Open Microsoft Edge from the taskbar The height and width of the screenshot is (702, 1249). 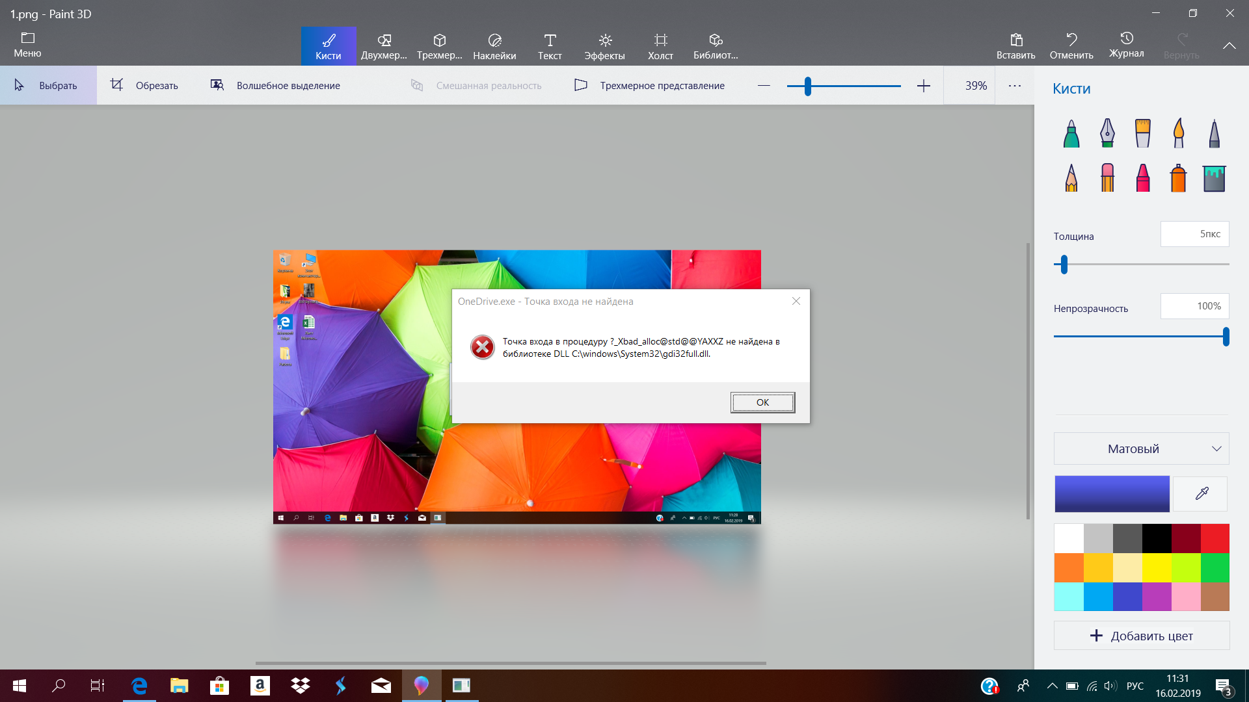pyautogui.click(x=139, y=686)
